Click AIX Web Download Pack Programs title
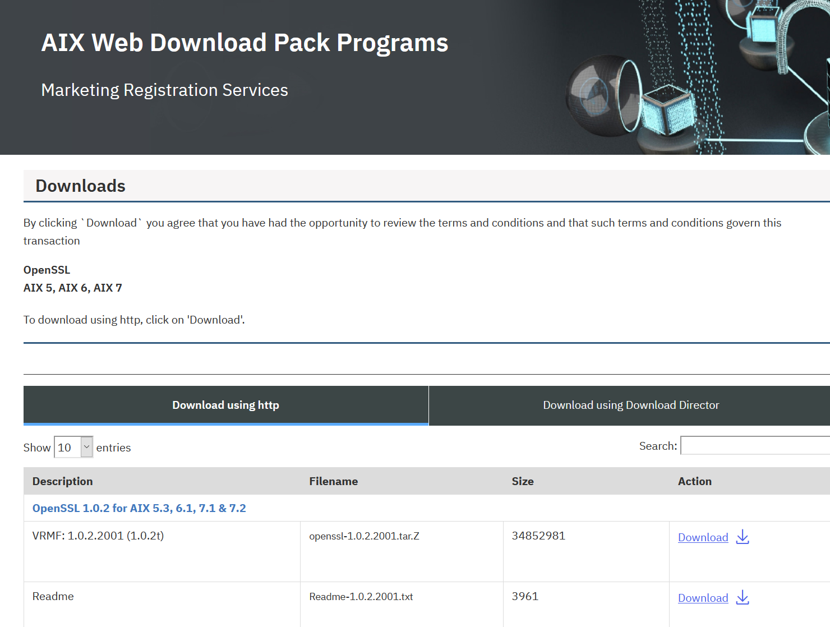830x627 pixels. [245, 43]
